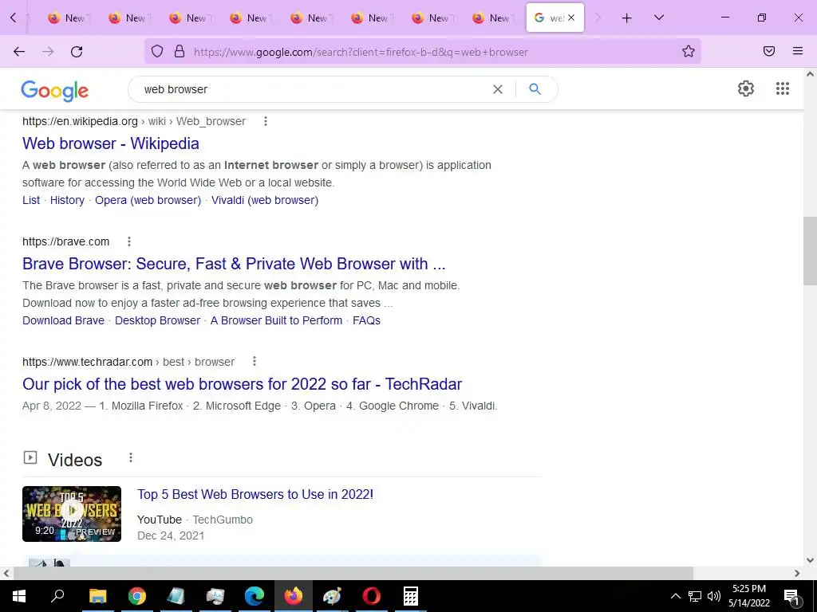
Task: Switch to the fifth 'New Tab' tab
Action: 310,18
